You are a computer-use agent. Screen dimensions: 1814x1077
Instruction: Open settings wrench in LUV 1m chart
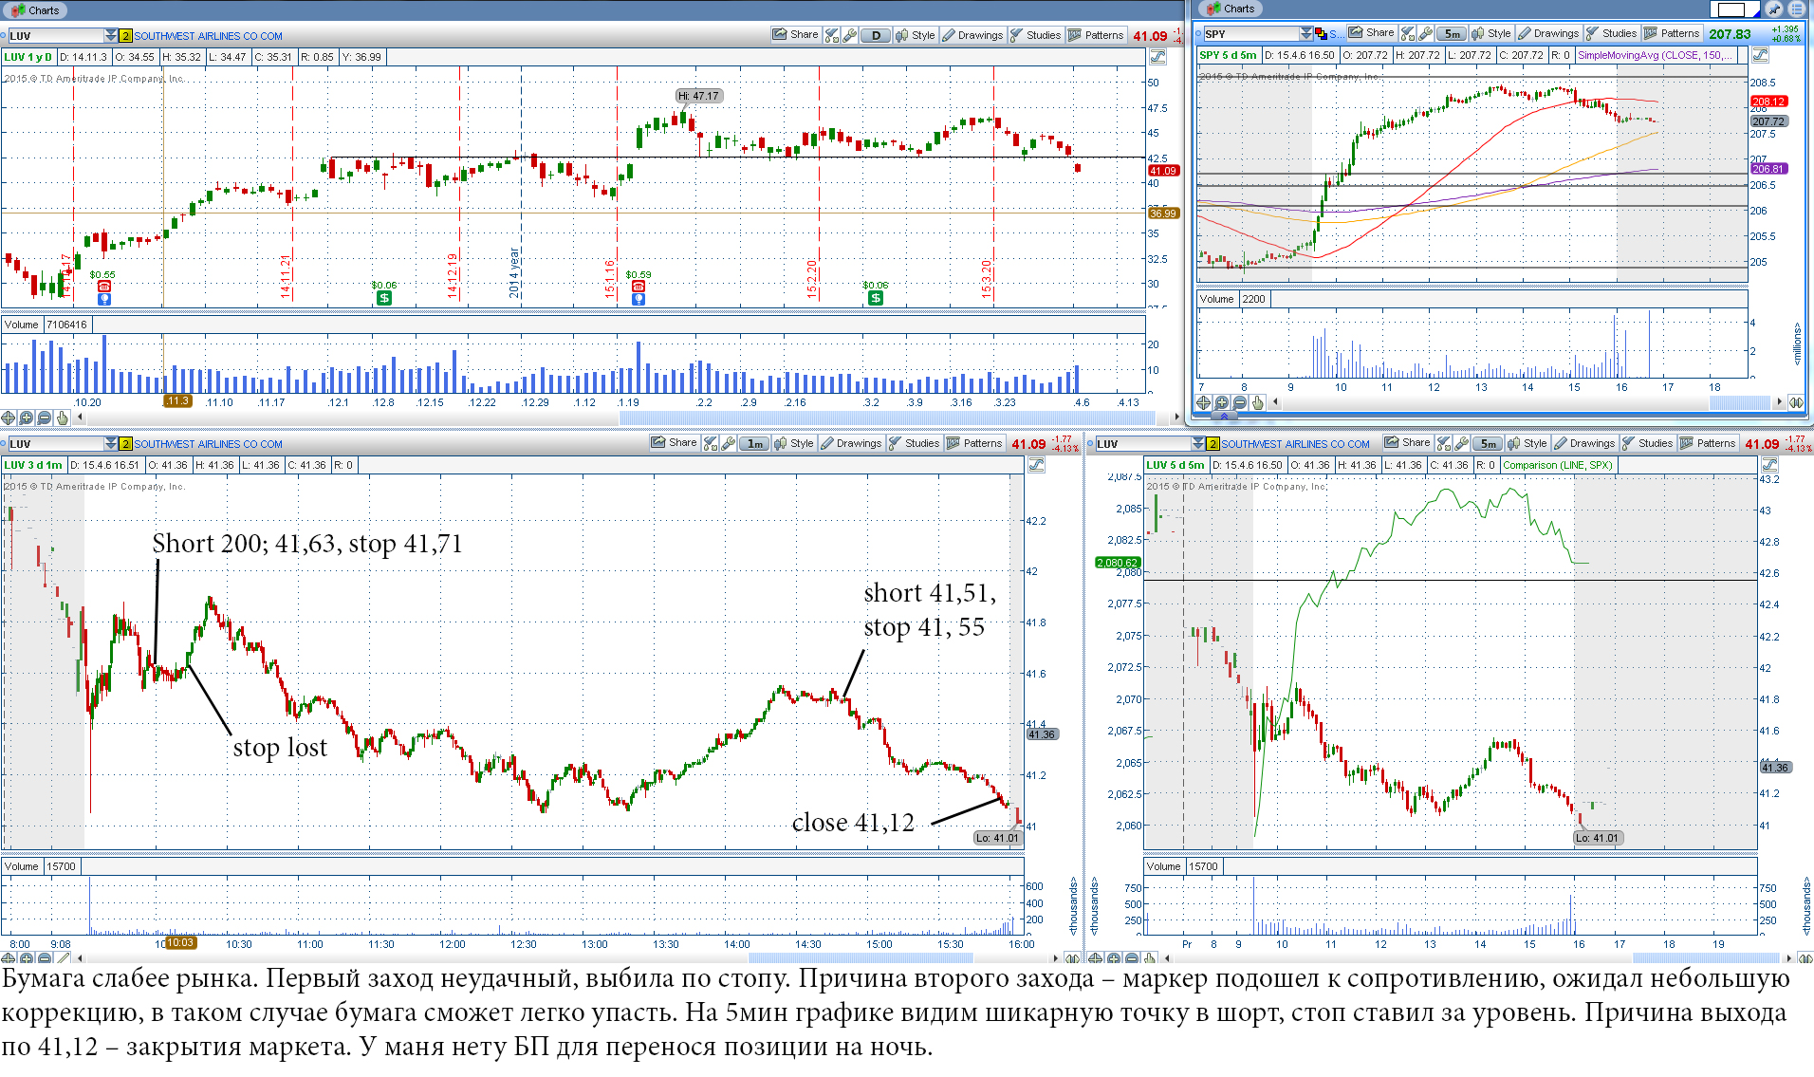728,443
